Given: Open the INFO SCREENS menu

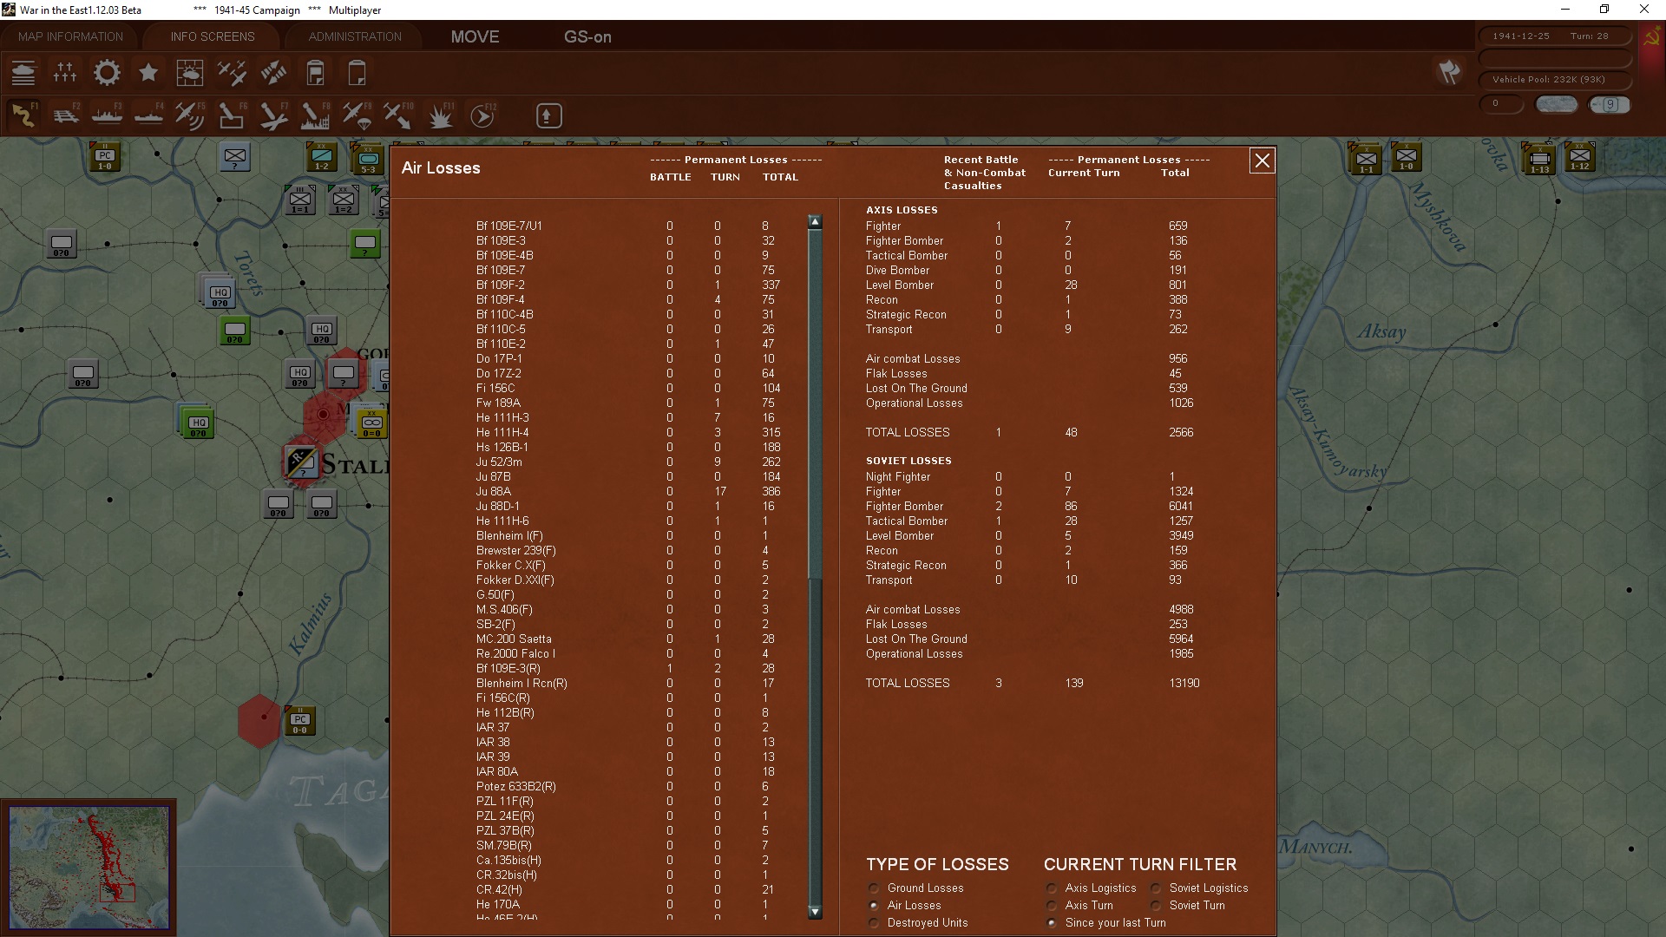Looking at the screenshot, I should coord(211,36).
